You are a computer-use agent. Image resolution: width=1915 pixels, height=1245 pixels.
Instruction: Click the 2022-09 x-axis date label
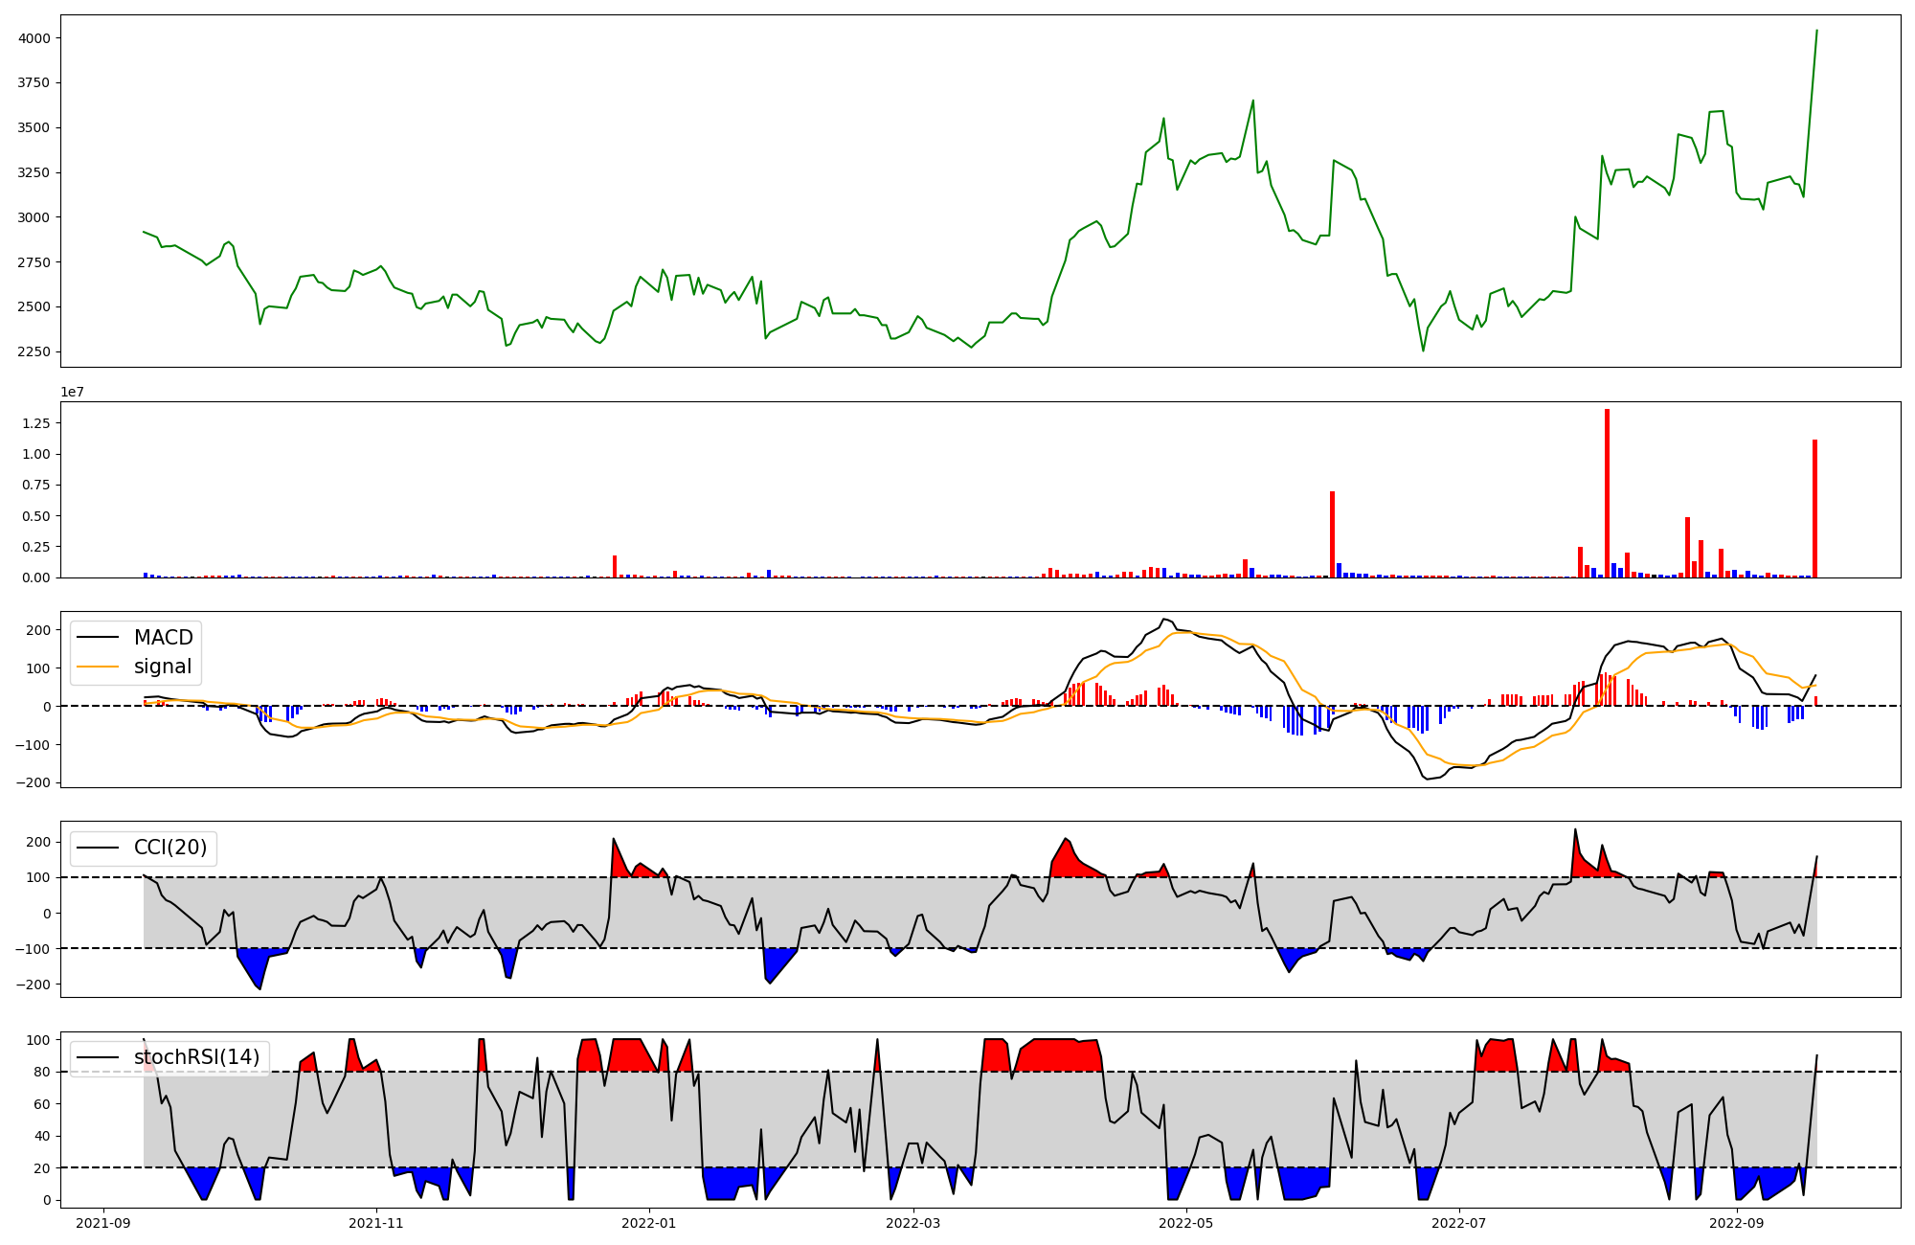(1736, 1223)
